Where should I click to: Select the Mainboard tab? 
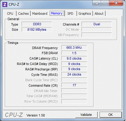tap(40, 14)
